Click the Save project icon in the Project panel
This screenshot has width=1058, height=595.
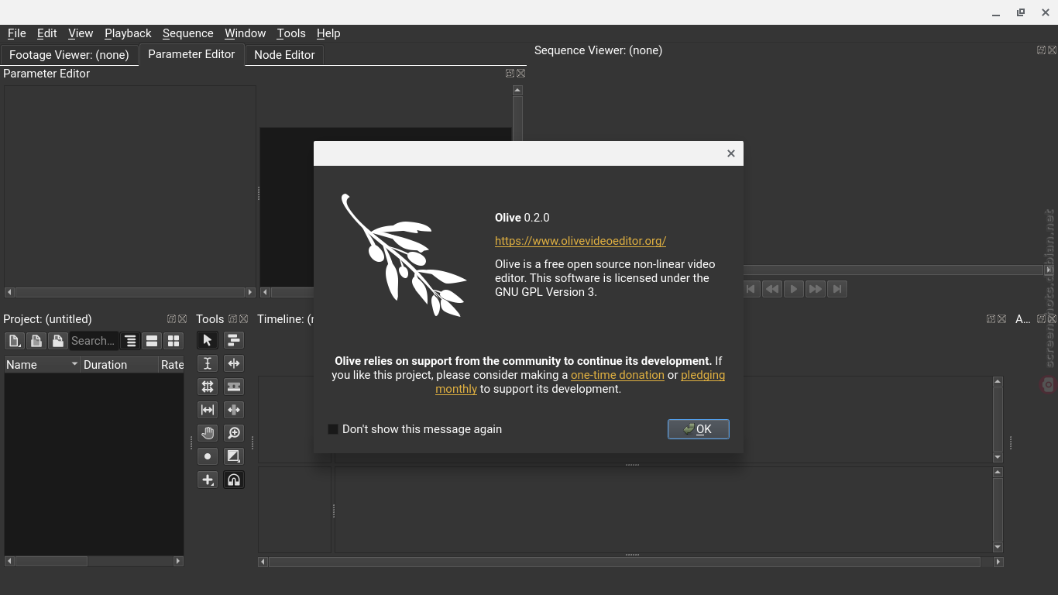pos(57,341)
